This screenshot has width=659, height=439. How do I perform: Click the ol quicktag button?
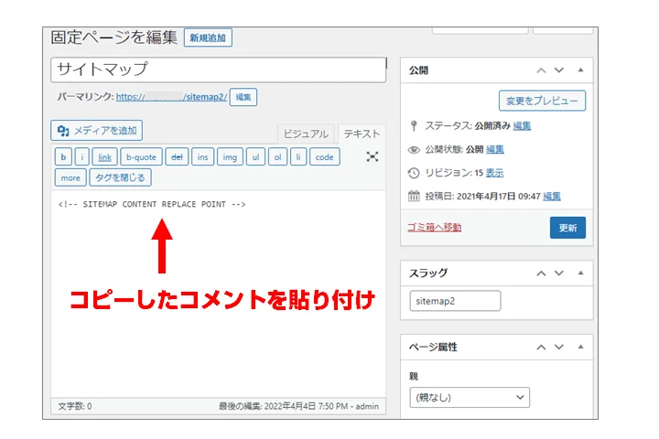[x=278, y=157]
